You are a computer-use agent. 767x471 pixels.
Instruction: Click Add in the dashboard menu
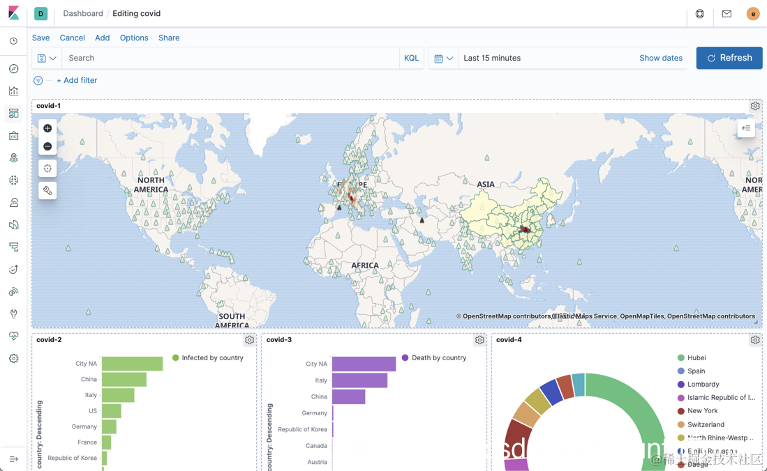click(102, 38)
